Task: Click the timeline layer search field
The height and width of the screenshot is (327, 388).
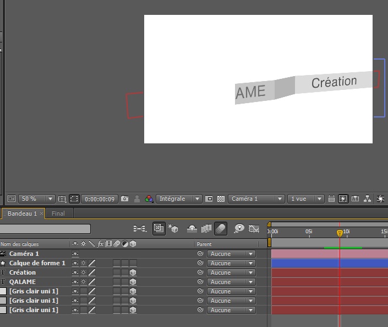Action: tap(45, 228)
